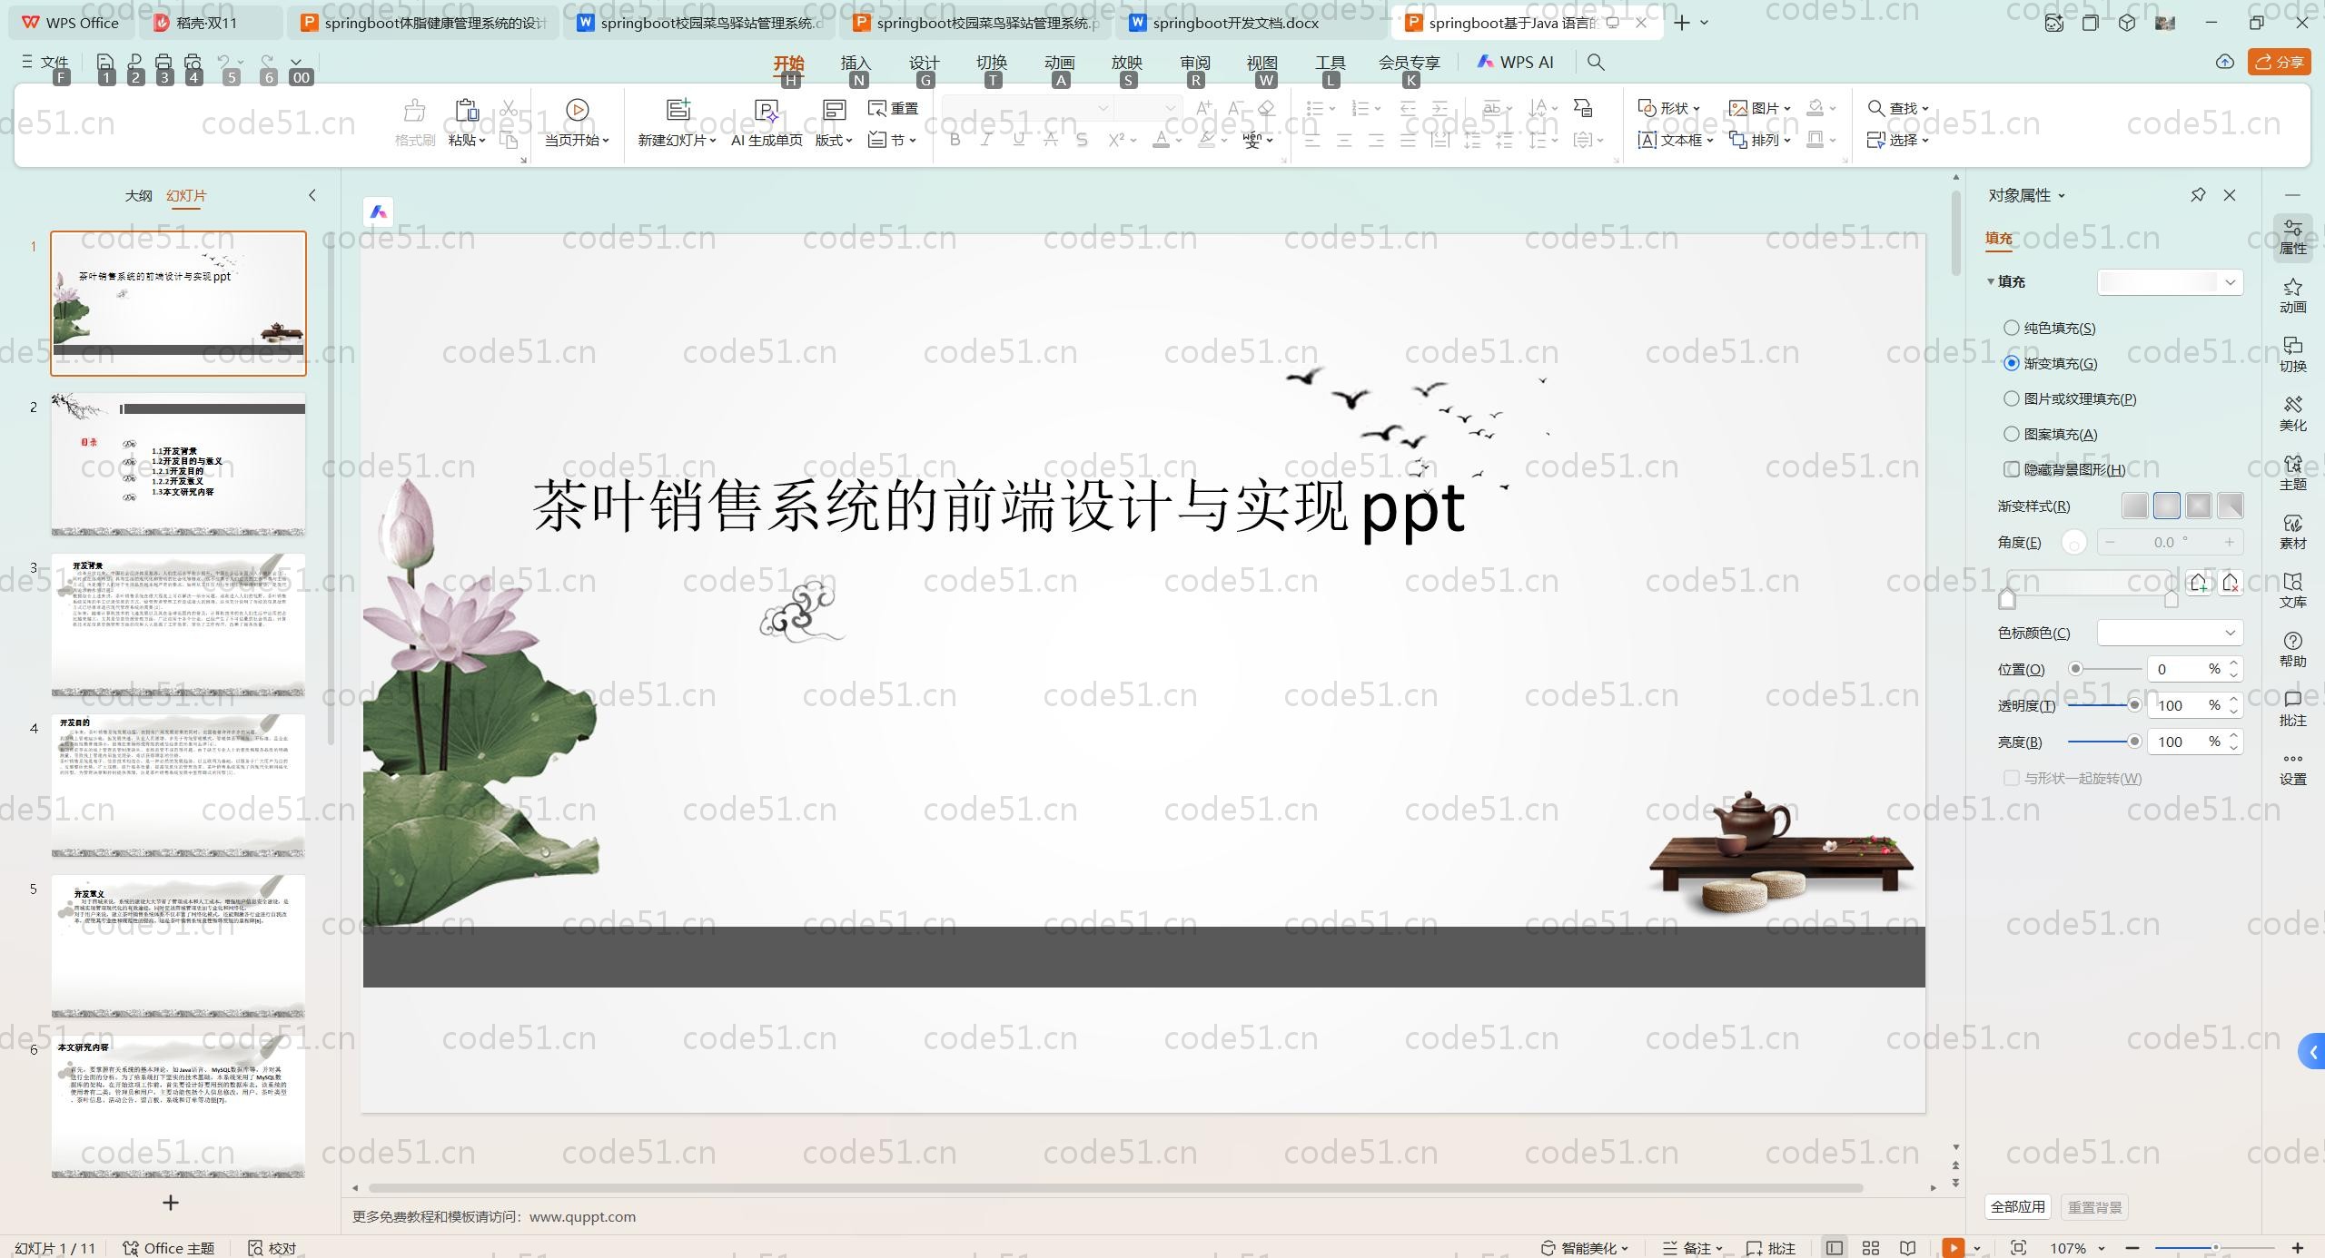Click the 新建幻灯片 new slide icon
Screen dimensions: 2325x1258
click(678, 110)
